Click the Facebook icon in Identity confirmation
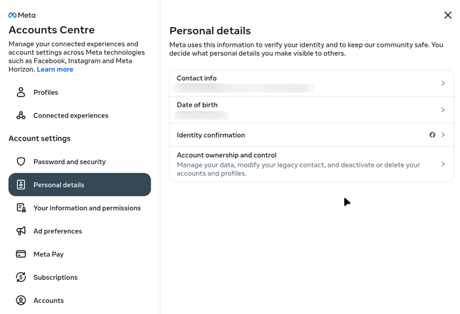460x314 pixels. 432,135
